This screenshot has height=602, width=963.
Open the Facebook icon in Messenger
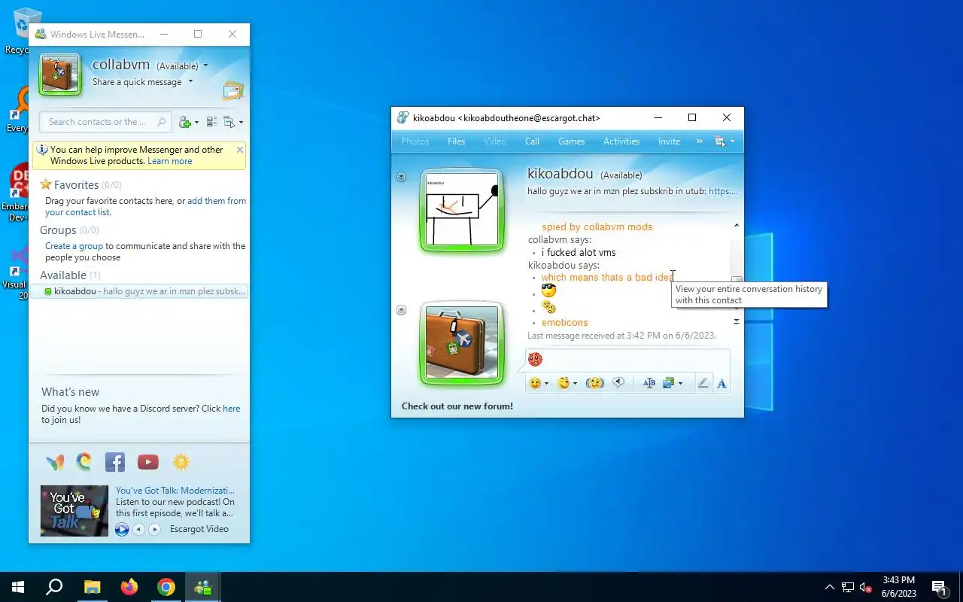point(115,462)
